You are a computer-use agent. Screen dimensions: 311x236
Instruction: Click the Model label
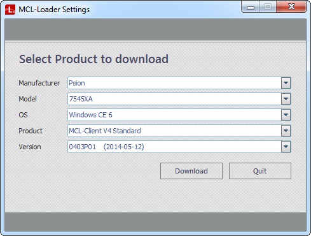[x=27, y=99]
